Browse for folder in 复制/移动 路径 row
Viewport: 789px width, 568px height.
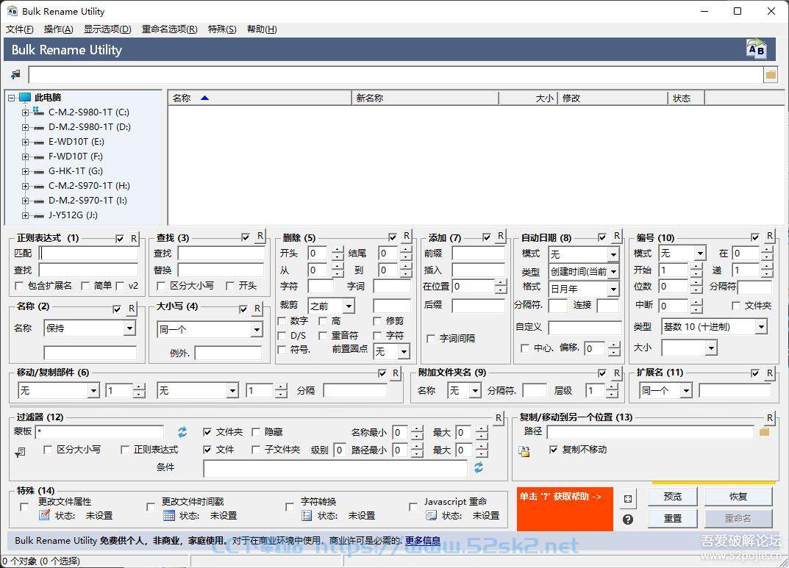(764, 432)
